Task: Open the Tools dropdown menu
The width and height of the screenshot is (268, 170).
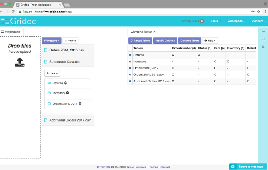Action: (x=215, y=21)
